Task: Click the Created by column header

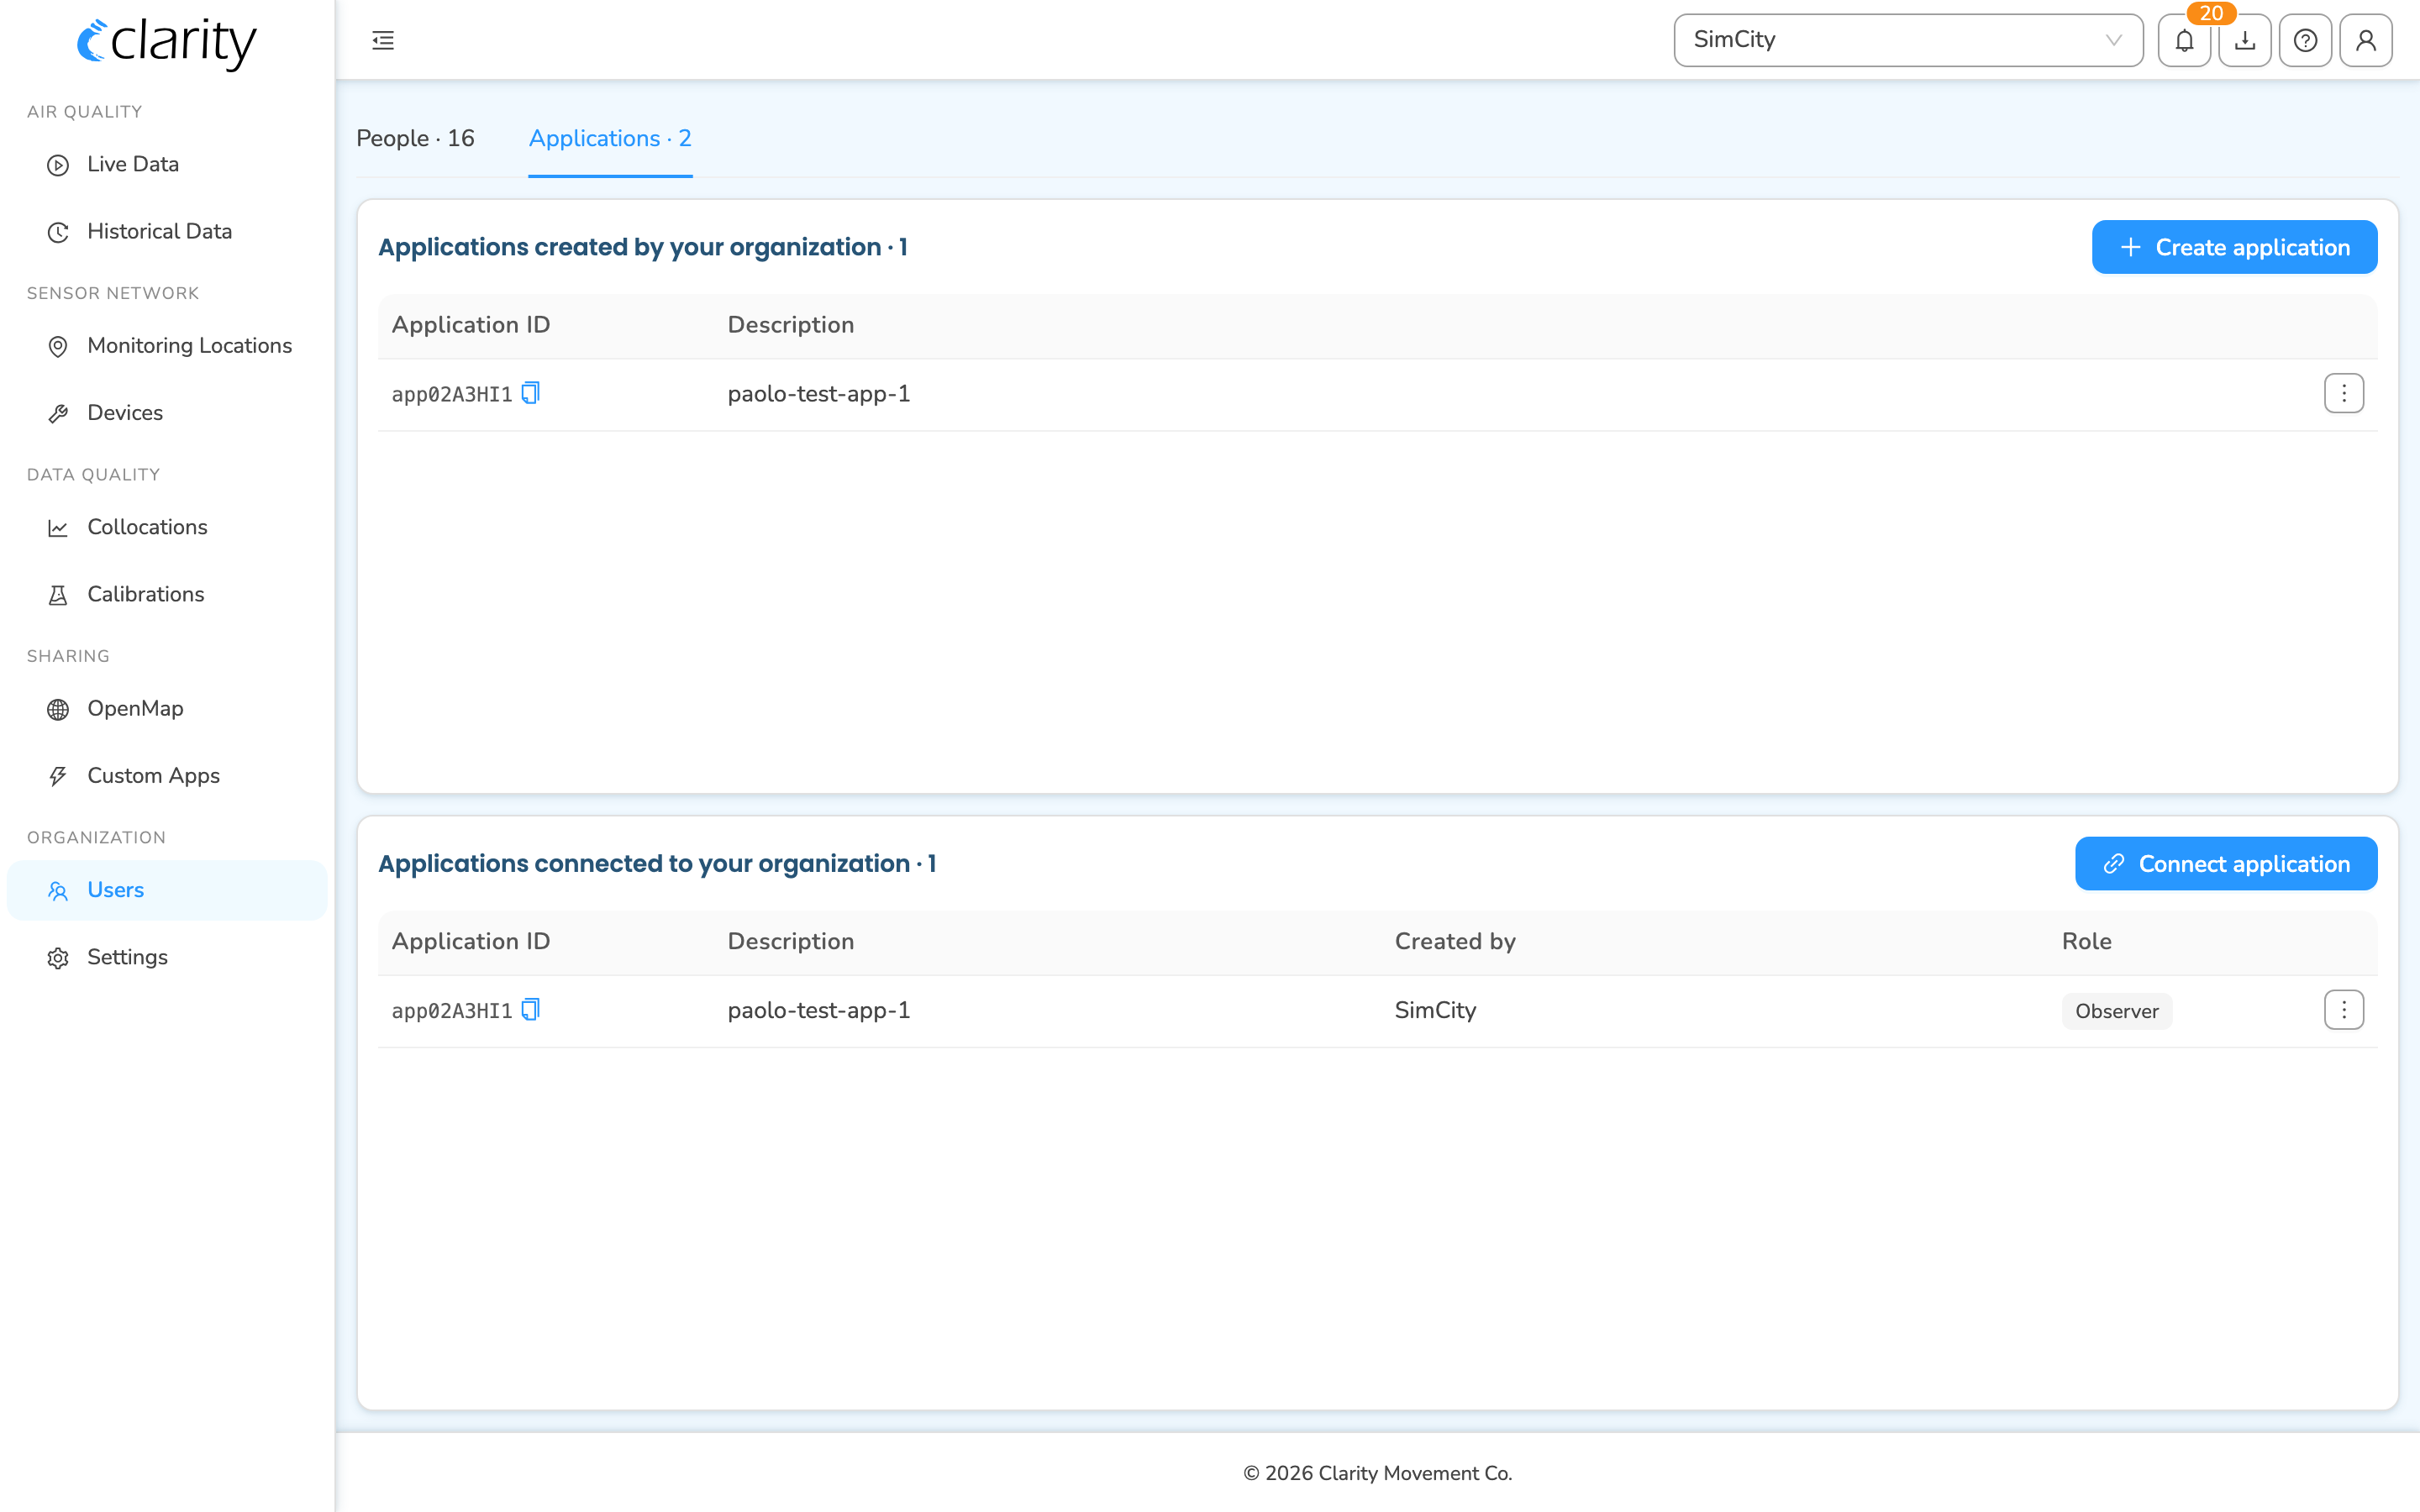Action: pyautogui.click(x=1455, y=941)
